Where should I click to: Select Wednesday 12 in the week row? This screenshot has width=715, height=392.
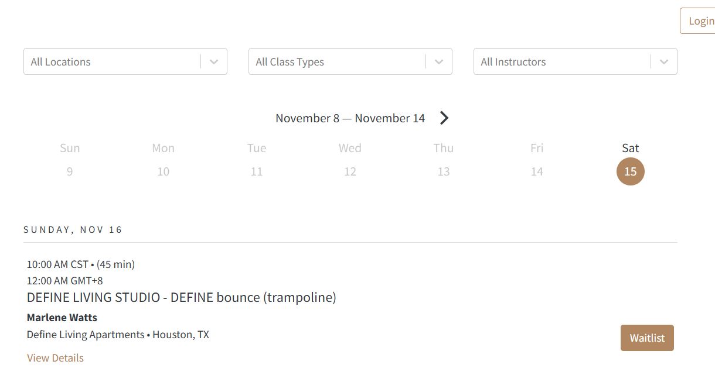[350, 171]
